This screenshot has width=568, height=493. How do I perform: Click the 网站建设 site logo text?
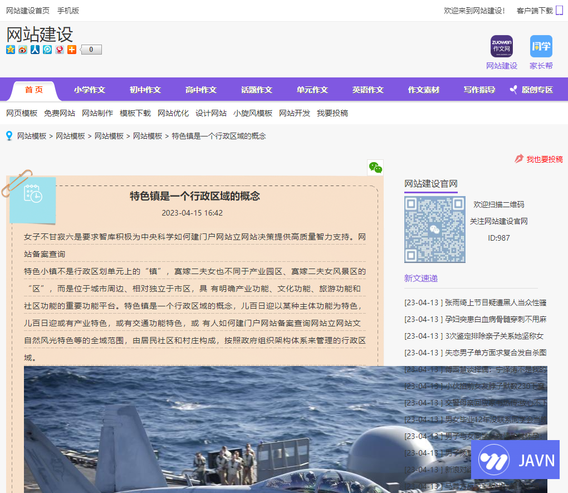(40, 35)
